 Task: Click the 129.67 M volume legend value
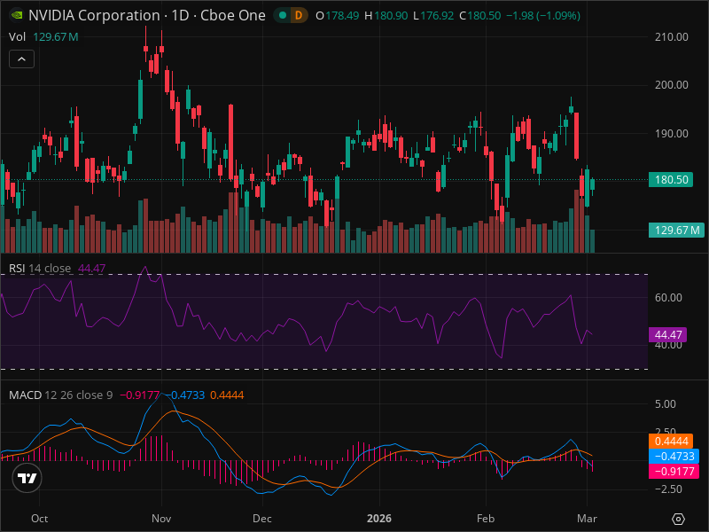pos(56,36)
